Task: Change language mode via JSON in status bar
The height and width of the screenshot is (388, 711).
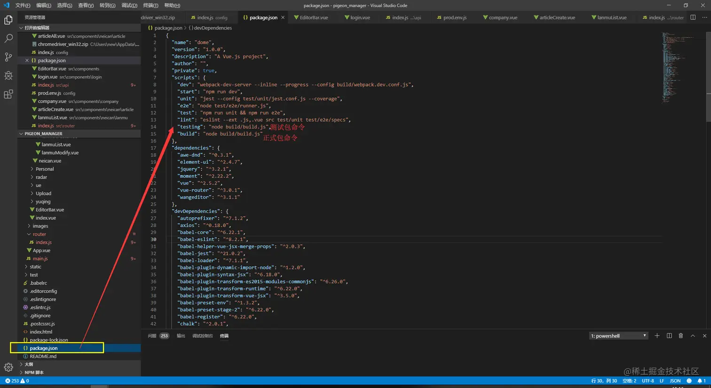Action: click(675, 381)
